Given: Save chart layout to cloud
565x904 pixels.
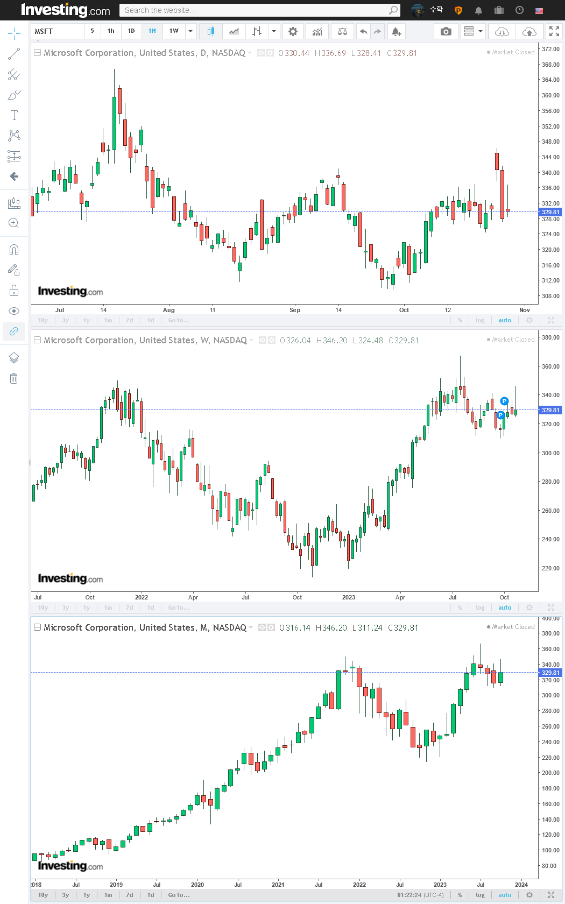Looking at the screenshot, I should coord(529,31).
